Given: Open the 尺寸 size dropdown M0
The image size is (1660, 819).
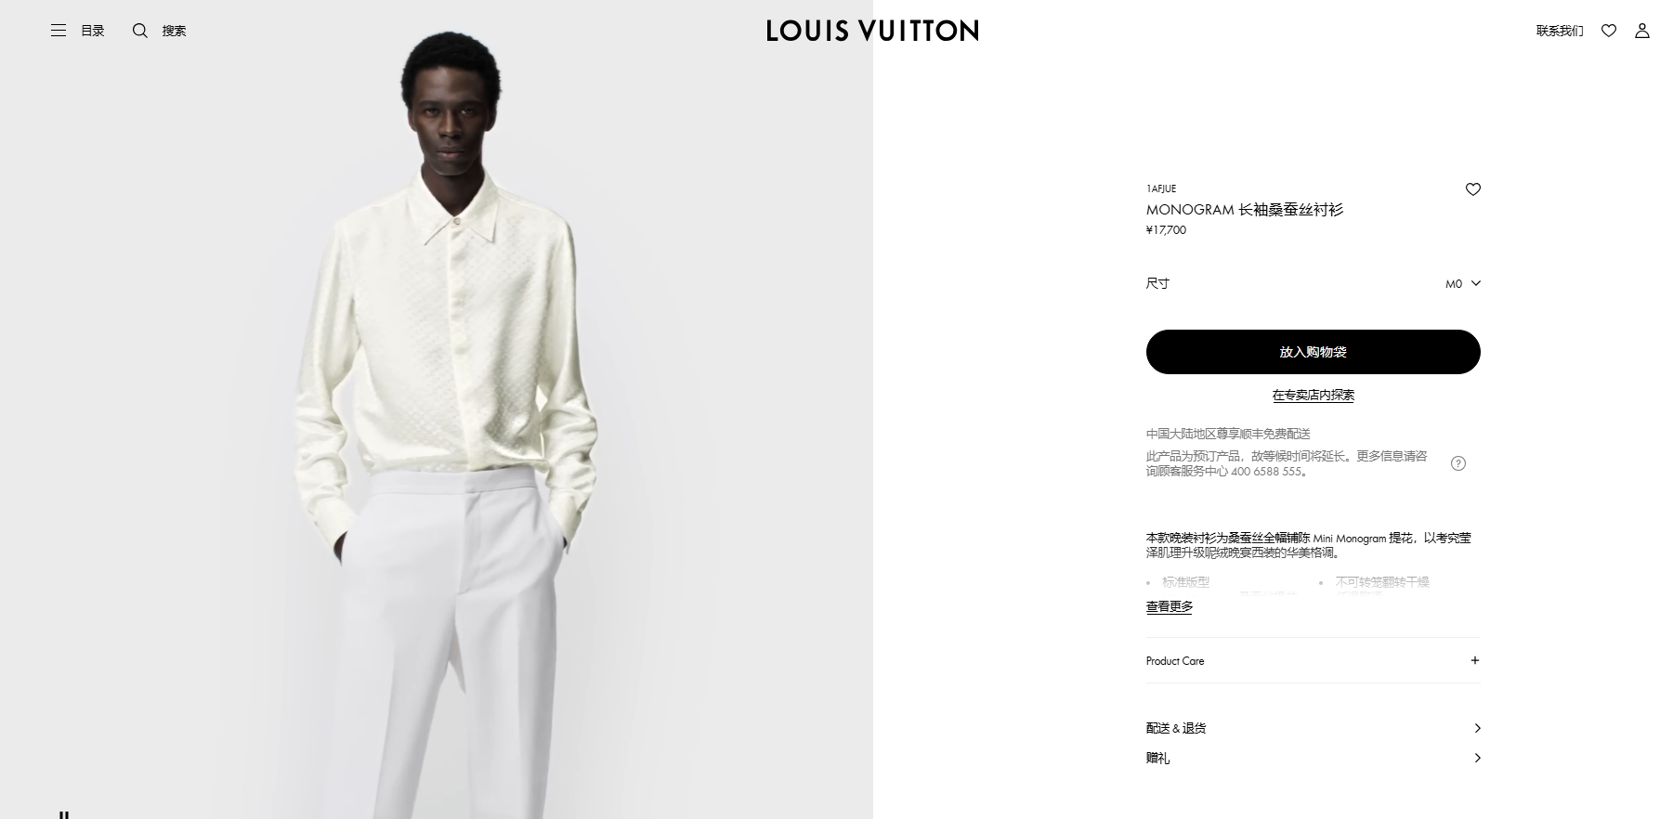Looking at the screenshot, I should point(1462,283).
